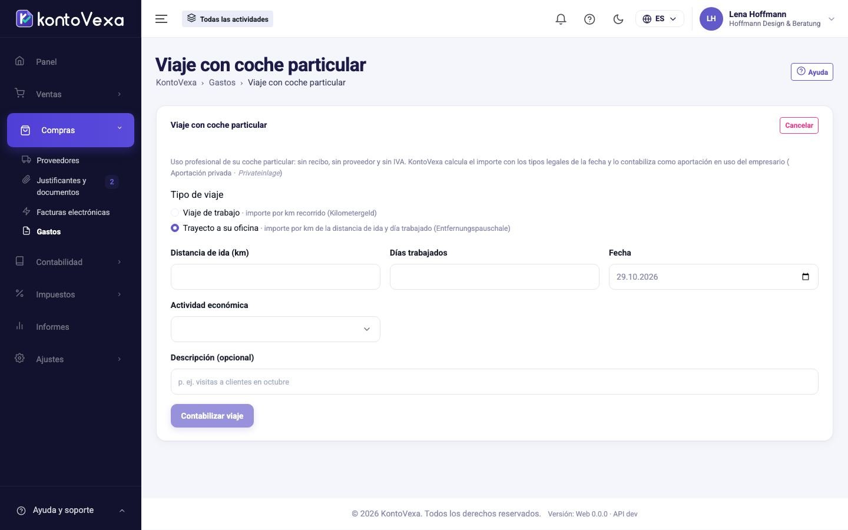Open the 'Todas las actividades' filter
This screenshot has width=848, height=530.
pos(227,19)
